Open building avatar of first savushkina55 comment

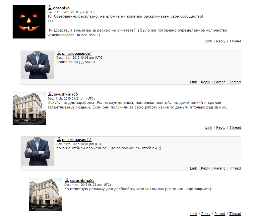[x=29, y=108]
